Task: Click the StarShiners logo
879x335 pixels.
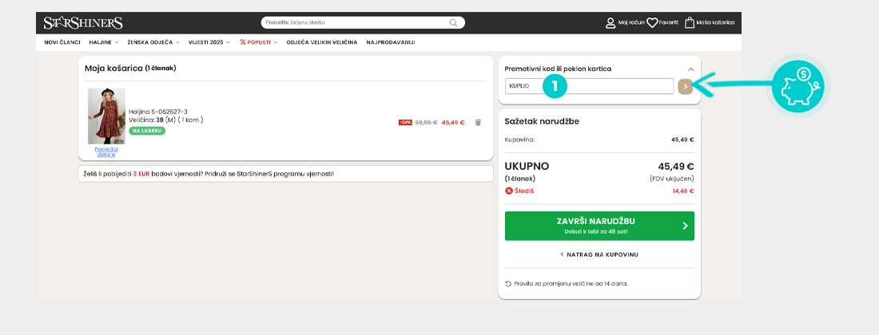Action: point(83,23)
